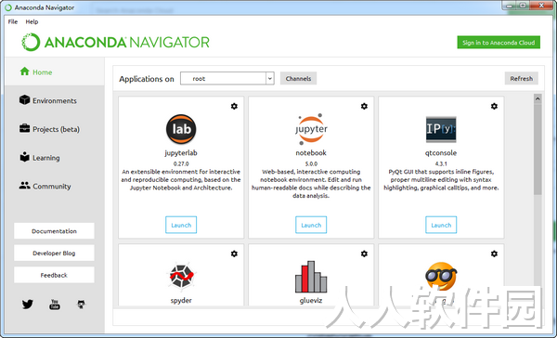Screen dimensions: 557x338
Task: Click the glueviz name label
Action: coord(311,301)
